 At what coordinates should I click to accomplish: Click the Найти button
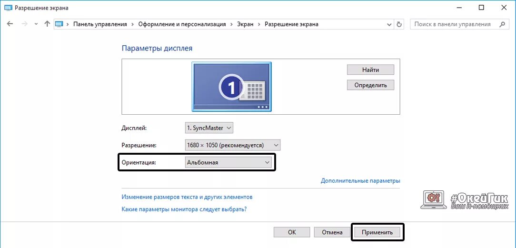pyautogui.click(x=370, y=69)
